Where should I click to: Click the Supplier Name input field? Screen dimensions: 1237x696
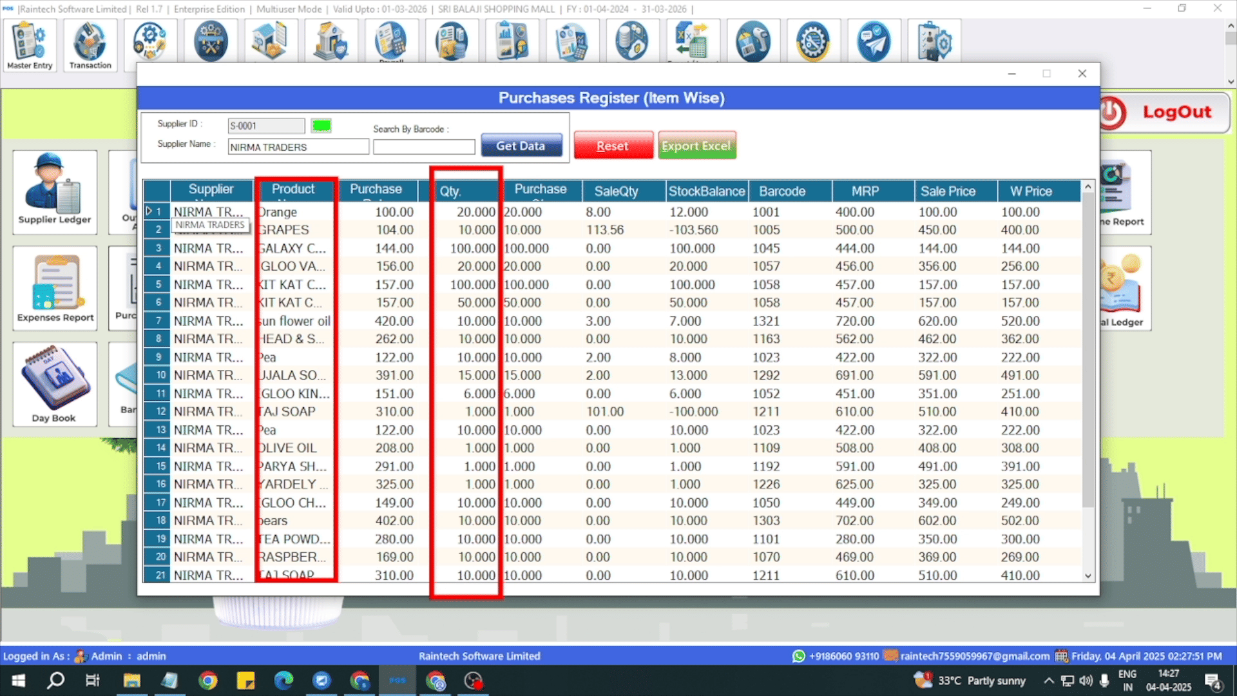(298, 148)
